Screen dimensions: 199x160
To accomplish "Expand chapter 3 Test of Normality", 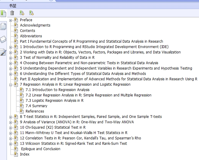I will pos(11,58).
